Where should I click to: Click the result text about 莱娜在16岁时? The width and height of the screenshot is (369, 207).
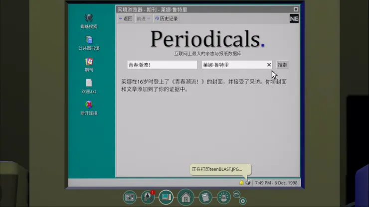pyautogui.click(x=204, y=86)
